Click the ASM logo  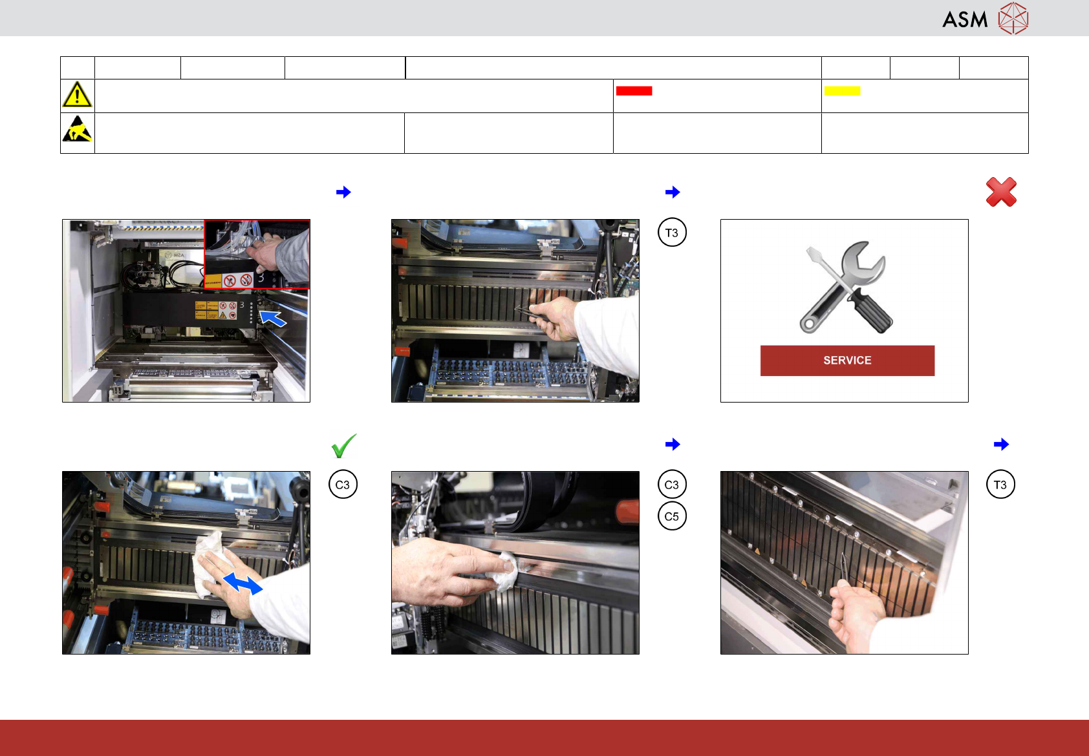(x=985, y=18)
